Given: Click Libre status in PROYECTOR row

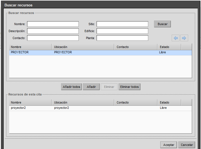Looking at the screenshot, I should click(162, 52).
